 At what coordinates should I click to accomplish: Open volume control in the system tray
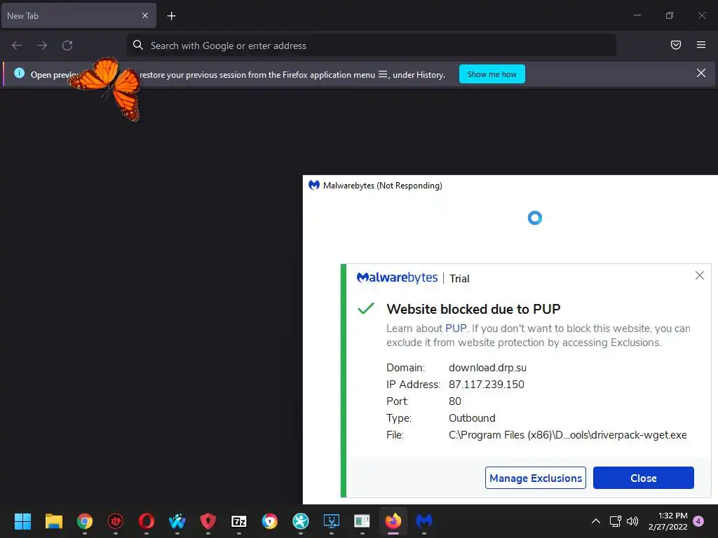(632, 521)
